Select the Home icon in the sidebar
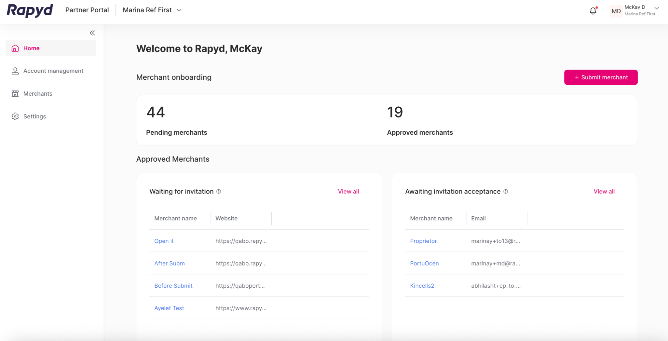668x341 pixels. 15,48
